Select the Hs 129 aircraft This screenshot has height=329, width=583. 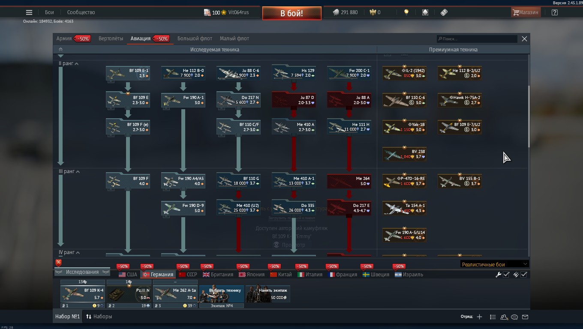[294, 73]
